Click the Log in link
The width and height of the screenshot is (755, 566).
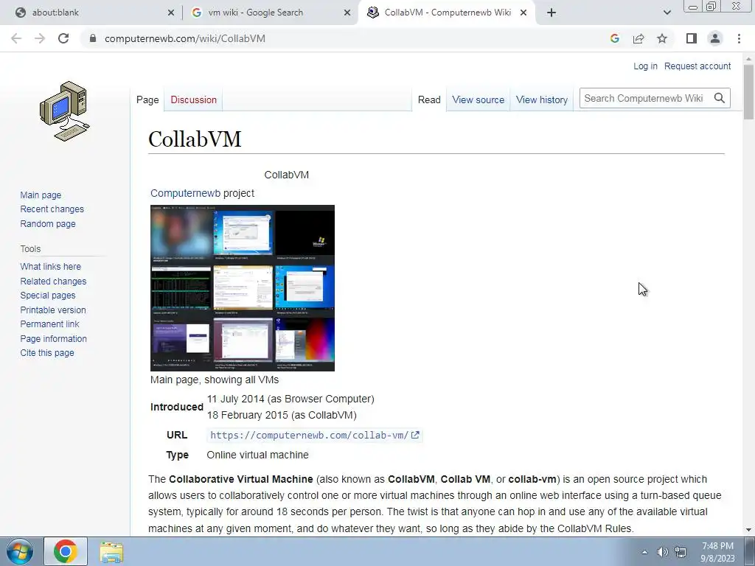pos(645,66)
